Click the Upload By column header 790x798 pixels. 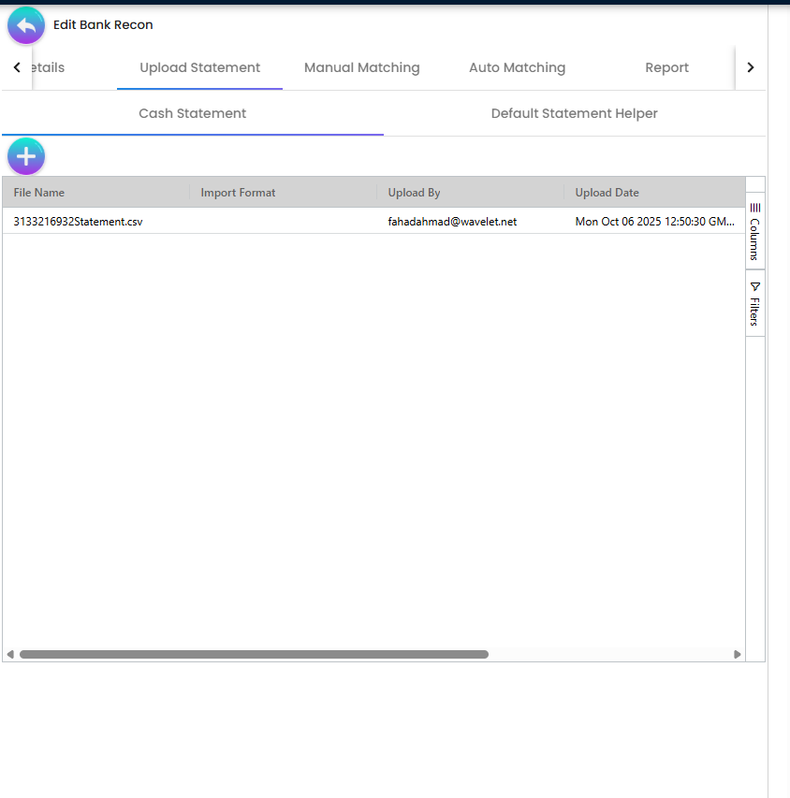coord(415,193)
